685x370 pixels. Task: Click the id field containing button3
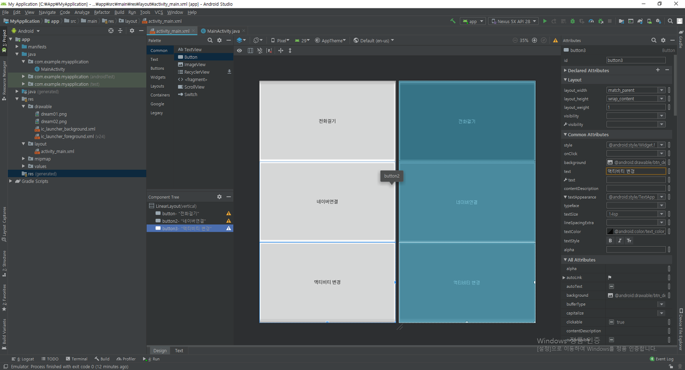point(636,60)
